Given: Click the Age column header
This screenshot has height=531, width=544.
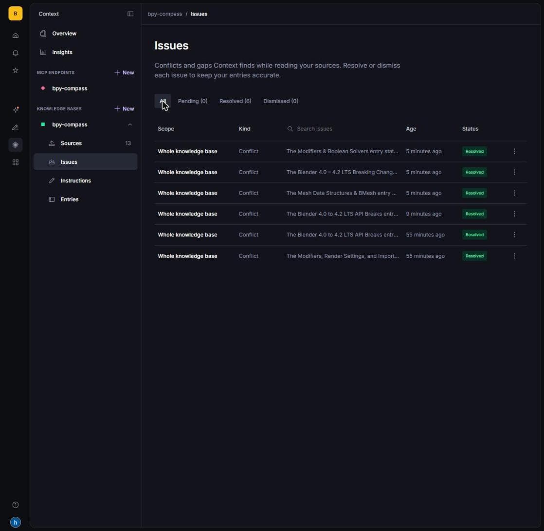Looking at the screenshot, I should (411, 129).
